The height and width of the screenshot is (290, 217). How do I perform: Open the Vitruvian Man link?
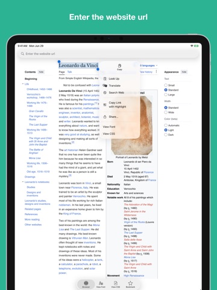80,238
